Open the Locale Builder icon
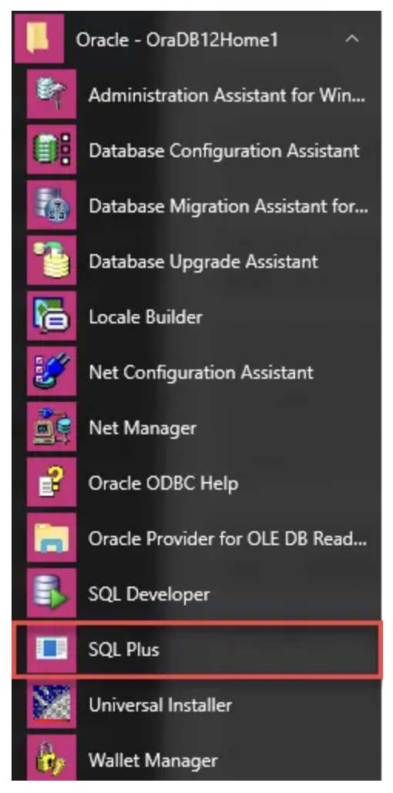 [x=51, y=316]
